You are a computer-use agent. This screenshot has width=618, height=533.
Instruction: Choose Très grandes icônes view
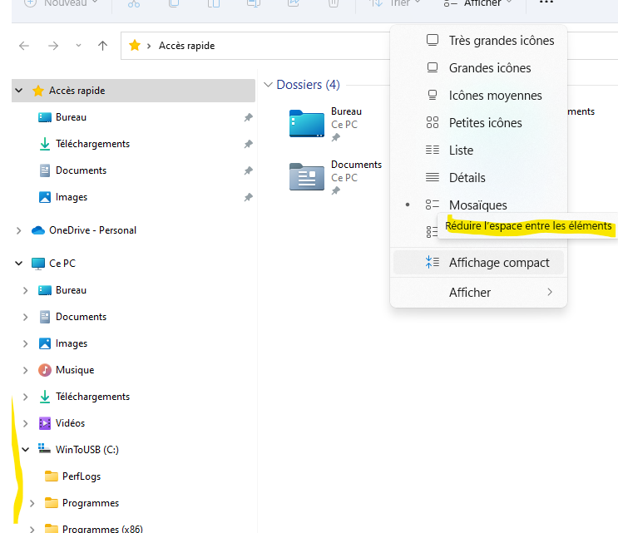point(478,41)
